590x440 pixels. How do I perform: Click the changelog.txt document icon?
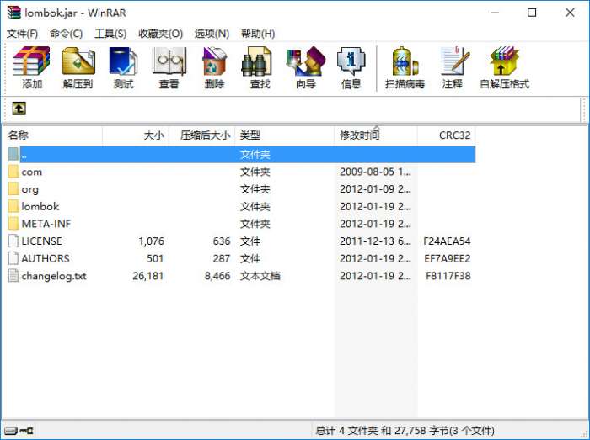pyautogui.click(x=13, y=276)
